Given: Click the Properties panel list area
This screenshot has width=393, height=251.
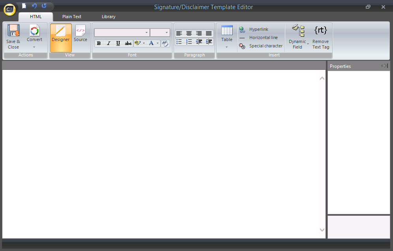Looking at the screenshot, I should 359,142.
